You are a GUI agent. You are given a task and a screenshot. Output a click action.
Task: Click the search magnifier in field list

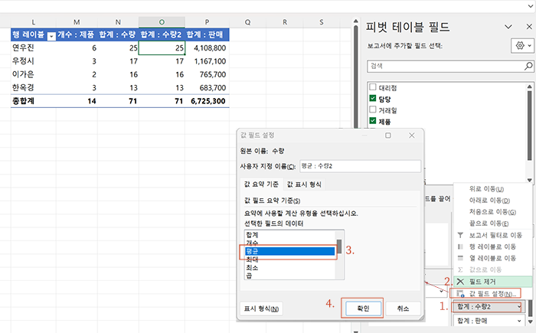528,66
